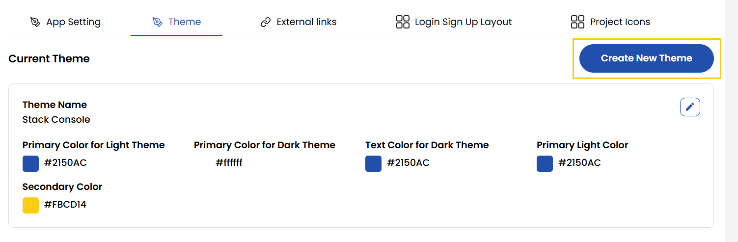Click the chain link icon for External links
Screen dimensions: 738x242
tap(266, 22)
